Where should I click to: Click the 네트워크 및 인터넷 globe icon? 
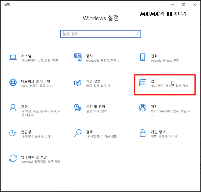point(13,82)
